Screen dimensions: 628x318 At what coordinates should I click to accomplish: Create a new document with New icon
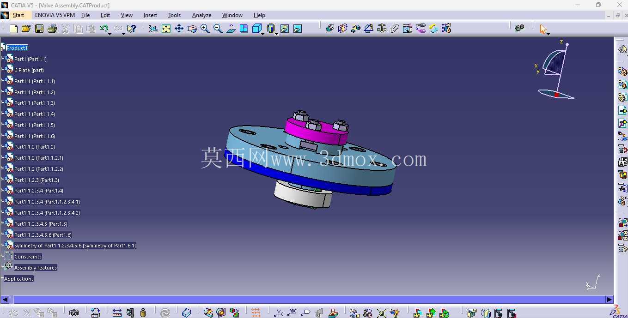pyautogui.click(x=13, y=29)
